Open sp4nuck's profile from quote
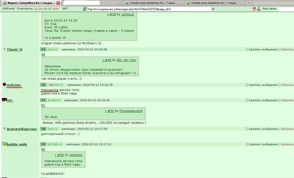 point(128,14)
